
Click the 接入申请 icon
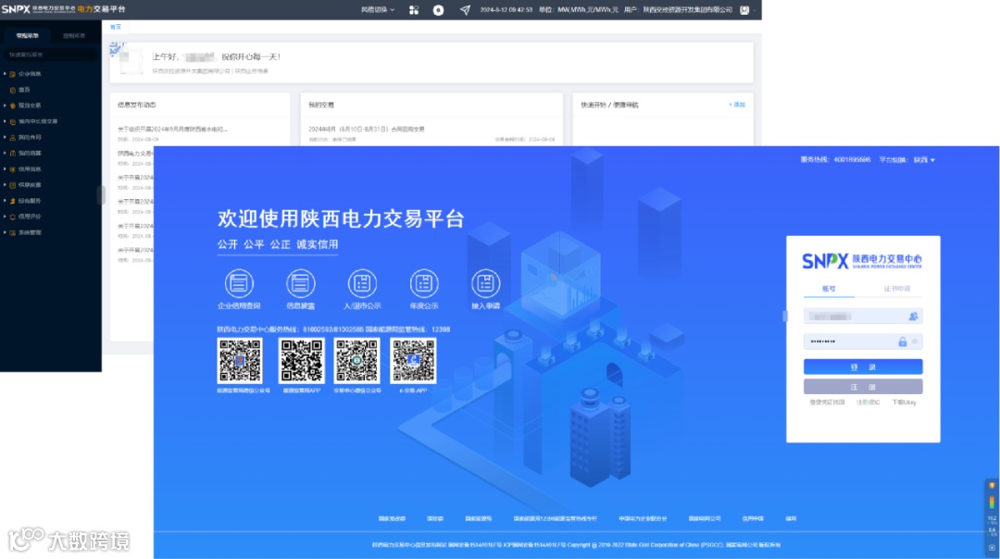tap(485, 283)
